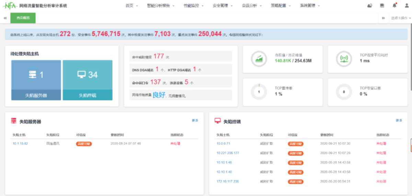Click 更多 link in 失陷服务器 panel
Screen dimensions: 412x196
[195, 120]
